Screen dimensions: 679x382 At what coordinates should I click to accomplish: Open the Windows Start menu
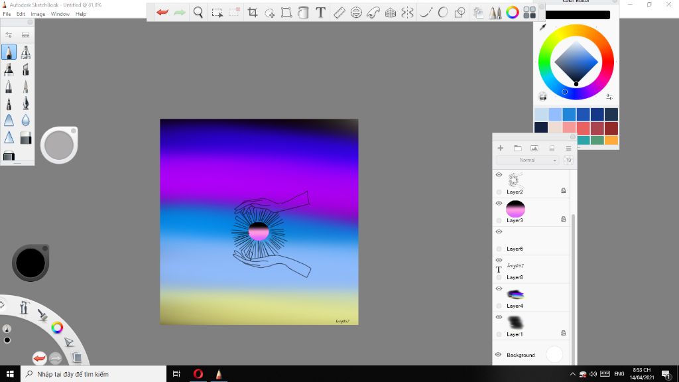tap(10, 374)
